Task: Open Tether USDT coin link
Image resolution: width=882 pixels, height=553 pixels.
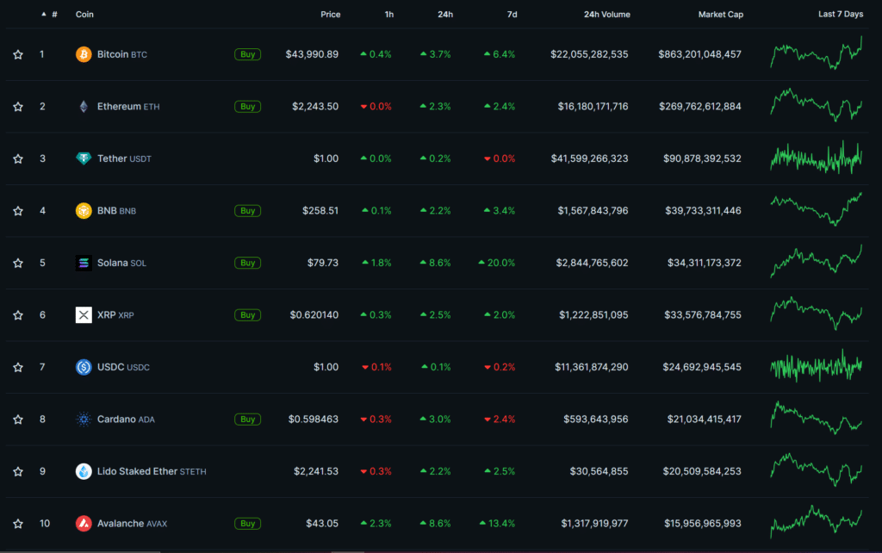Action: point(124,158)
